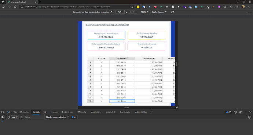
Task: Click the console Filtro input field
Action: 34,117
